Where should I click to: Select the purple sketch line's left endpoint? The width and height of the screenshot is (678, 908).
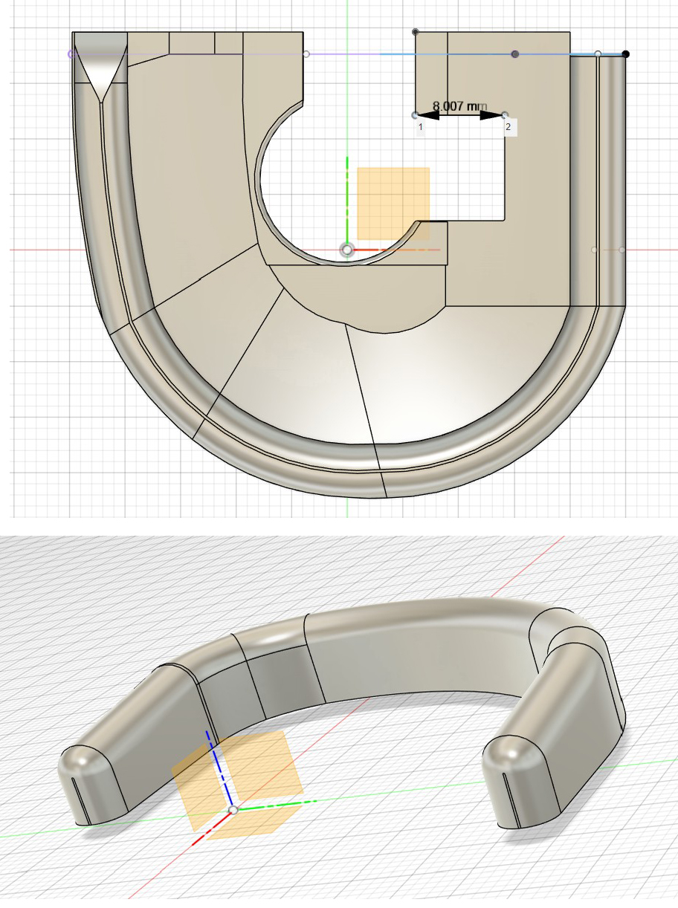[71, 53]
